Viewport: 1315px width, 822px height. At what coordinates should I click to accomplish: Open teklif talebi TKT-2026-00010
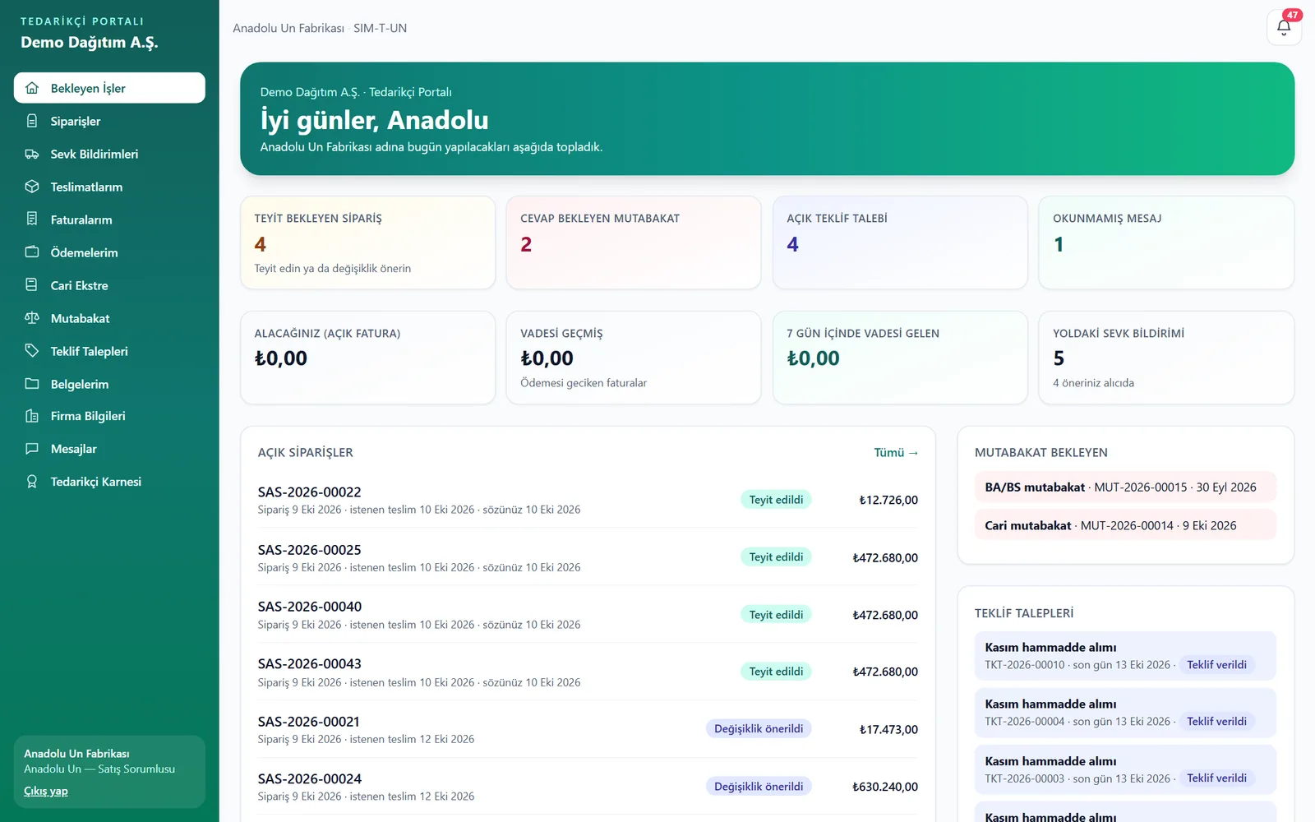point(1125,656)
